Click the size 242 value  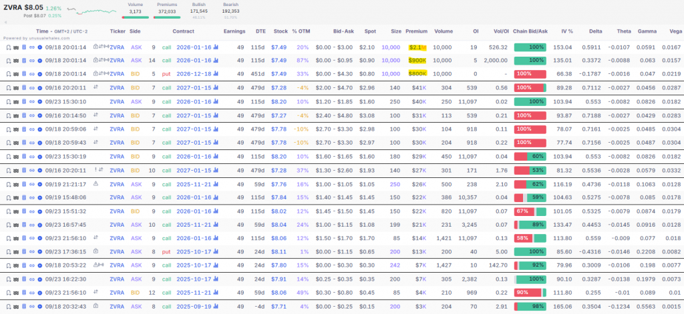pos(395,265)
